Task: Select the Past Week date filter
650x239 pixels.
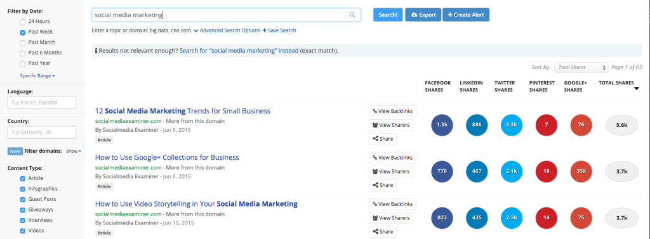Action: click(x=23, y=32)
